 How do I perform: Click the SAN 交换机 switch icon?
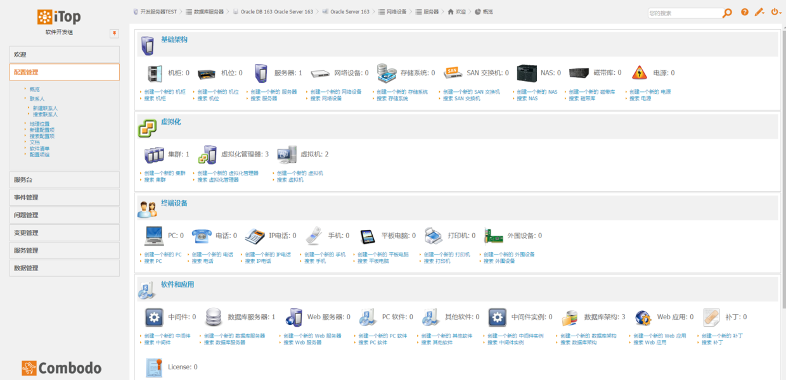(453, 73)
